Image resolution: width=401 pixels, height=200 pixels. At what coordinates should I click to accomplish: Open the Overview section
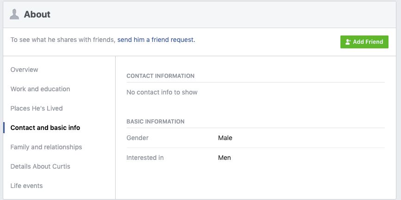[25, 70]
